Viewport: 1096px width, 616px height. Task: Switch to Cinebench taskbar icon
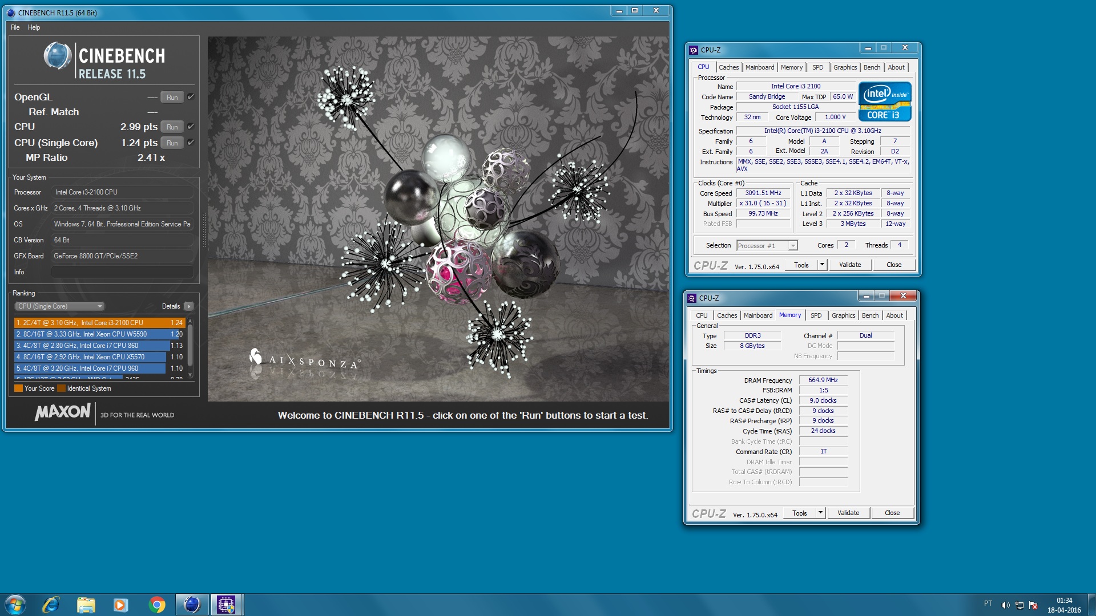pos(191,605)
